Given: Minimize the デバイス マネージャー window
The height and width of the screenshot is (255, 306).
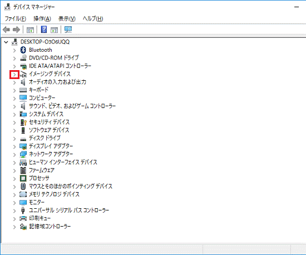Looking at the screenshot, I should point(297,7).
